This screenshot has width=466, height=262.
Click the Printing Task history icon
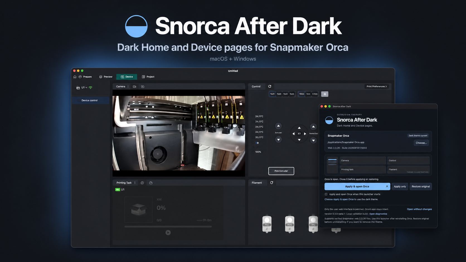(142, 183)
